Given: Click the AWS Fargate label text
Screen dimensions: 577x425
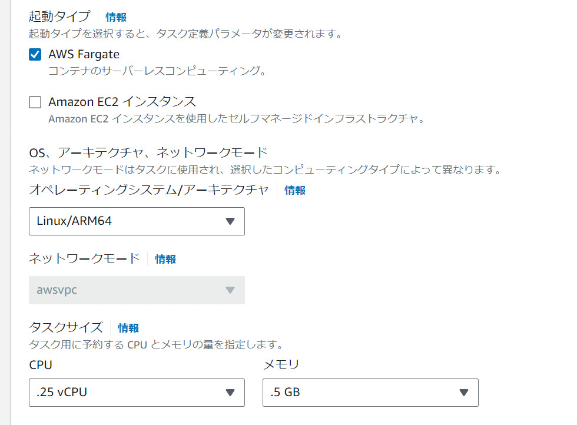Looking at the screenshot, I should (x=84, y=55).
